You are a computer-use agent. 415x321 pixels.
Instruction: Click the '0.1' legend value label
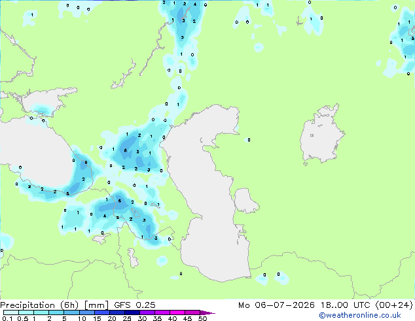[x=7, y=318]
